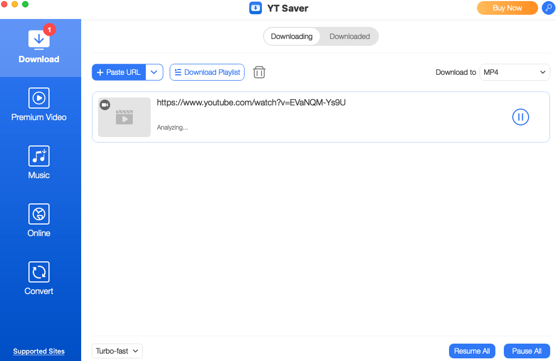Image resolution: width=556 pixels, height=361 pixels.
Task: Click the Buy Now button
Action: click(507, 8)
